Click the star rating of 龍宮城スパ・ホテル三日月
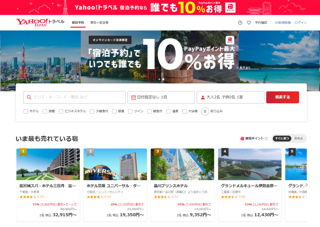This screenshot has height=227, width=320. coord(28,197)
